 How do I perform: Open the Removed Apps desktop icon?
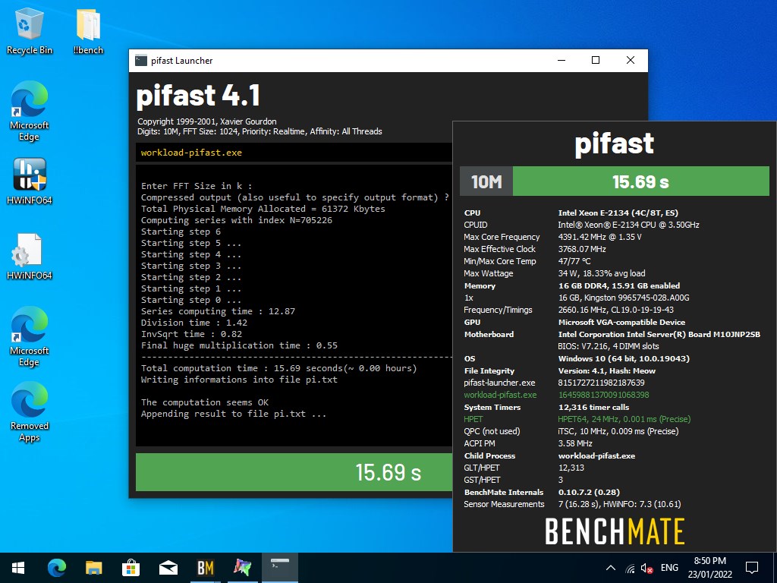pos(30,412)
